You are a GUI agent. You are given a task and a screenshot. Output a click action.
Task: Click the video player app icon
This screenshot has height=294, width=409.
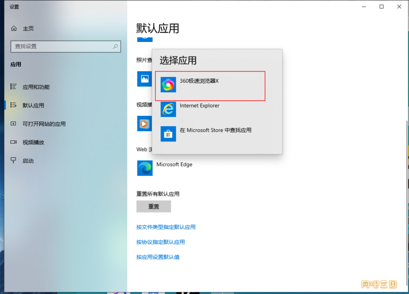pos(145,123)
